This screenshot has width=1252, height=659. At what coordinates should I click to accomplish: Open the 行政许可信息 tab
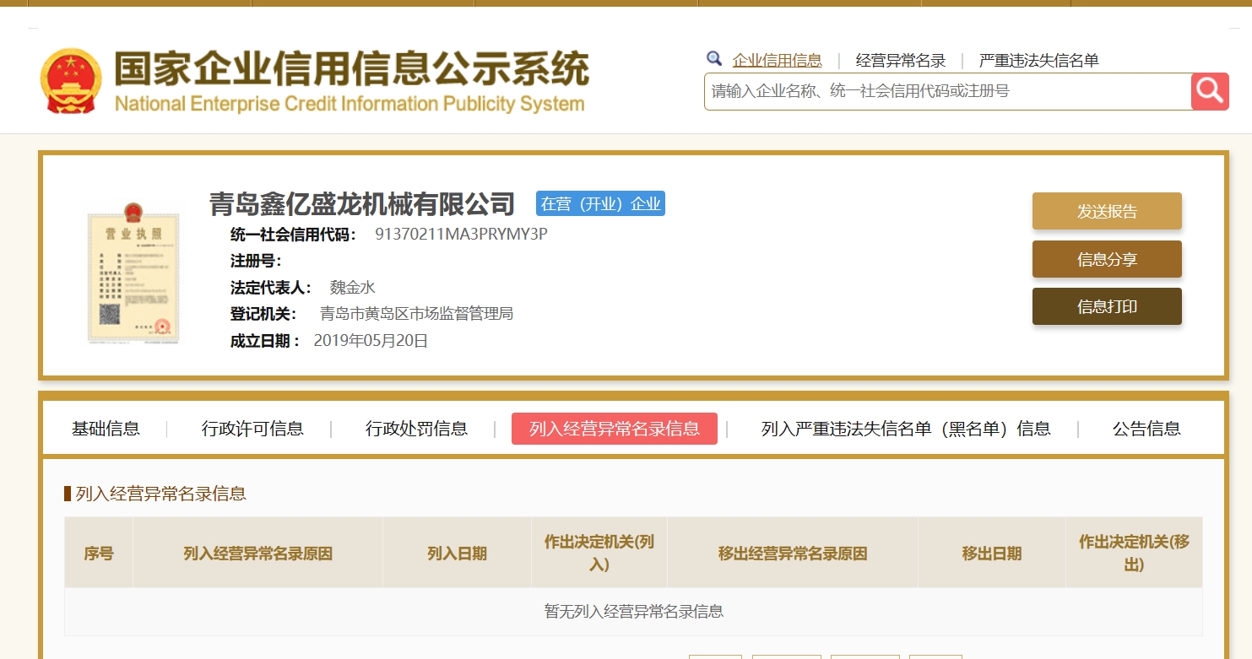tap(252, 429)
